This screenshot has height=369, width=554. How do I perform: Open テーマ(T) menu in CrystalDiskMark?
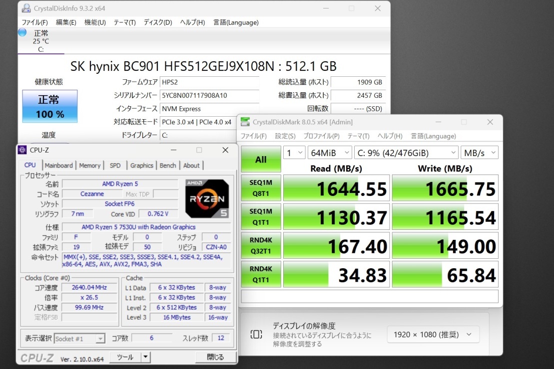click(358, 136)
